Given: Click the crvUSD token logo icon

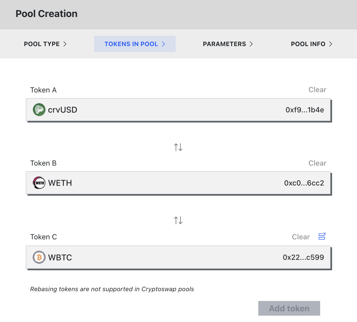Looking at the screenshot, I should (39, 110).
